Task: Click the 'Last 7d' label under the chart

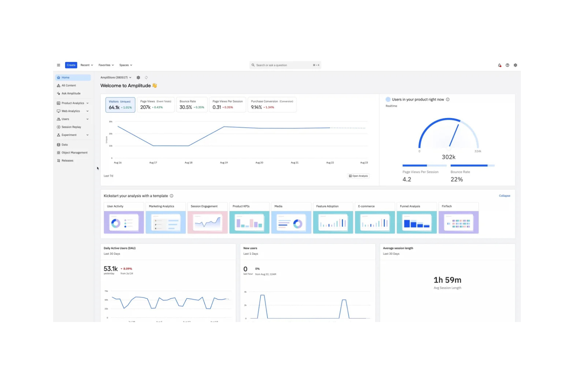Action: click(109, 176)
